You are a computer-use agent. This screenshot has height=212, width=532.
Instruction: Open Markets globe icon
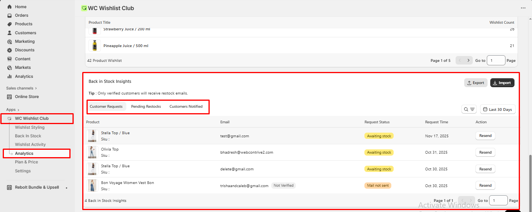click(x=9, y=68)
